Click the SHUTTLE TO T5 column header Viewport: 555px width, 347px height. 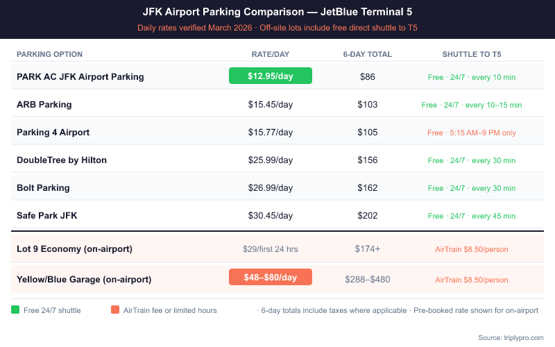click(x=472, y=54)
